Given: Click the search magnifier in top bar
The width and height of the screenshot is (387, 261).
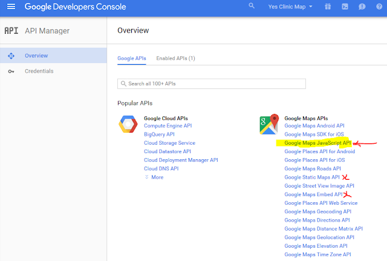Looking at the screenshot, I should pos(252,5).
